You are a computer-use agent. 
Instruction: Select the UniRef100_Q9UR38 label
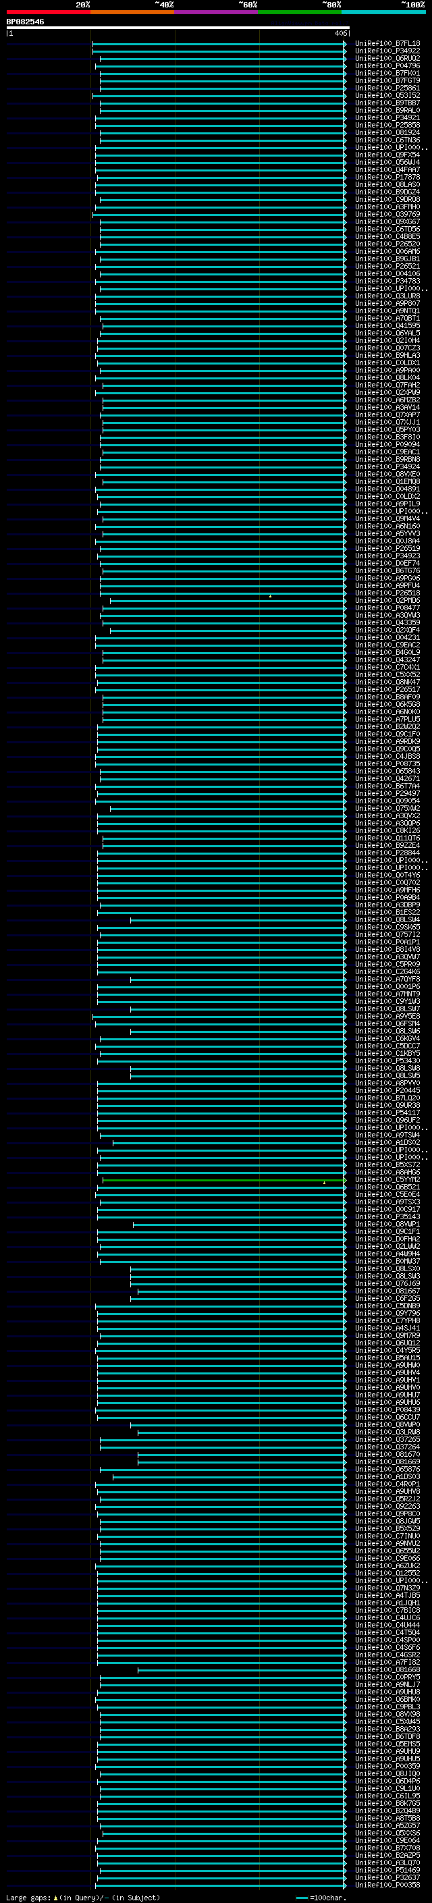387,1104
